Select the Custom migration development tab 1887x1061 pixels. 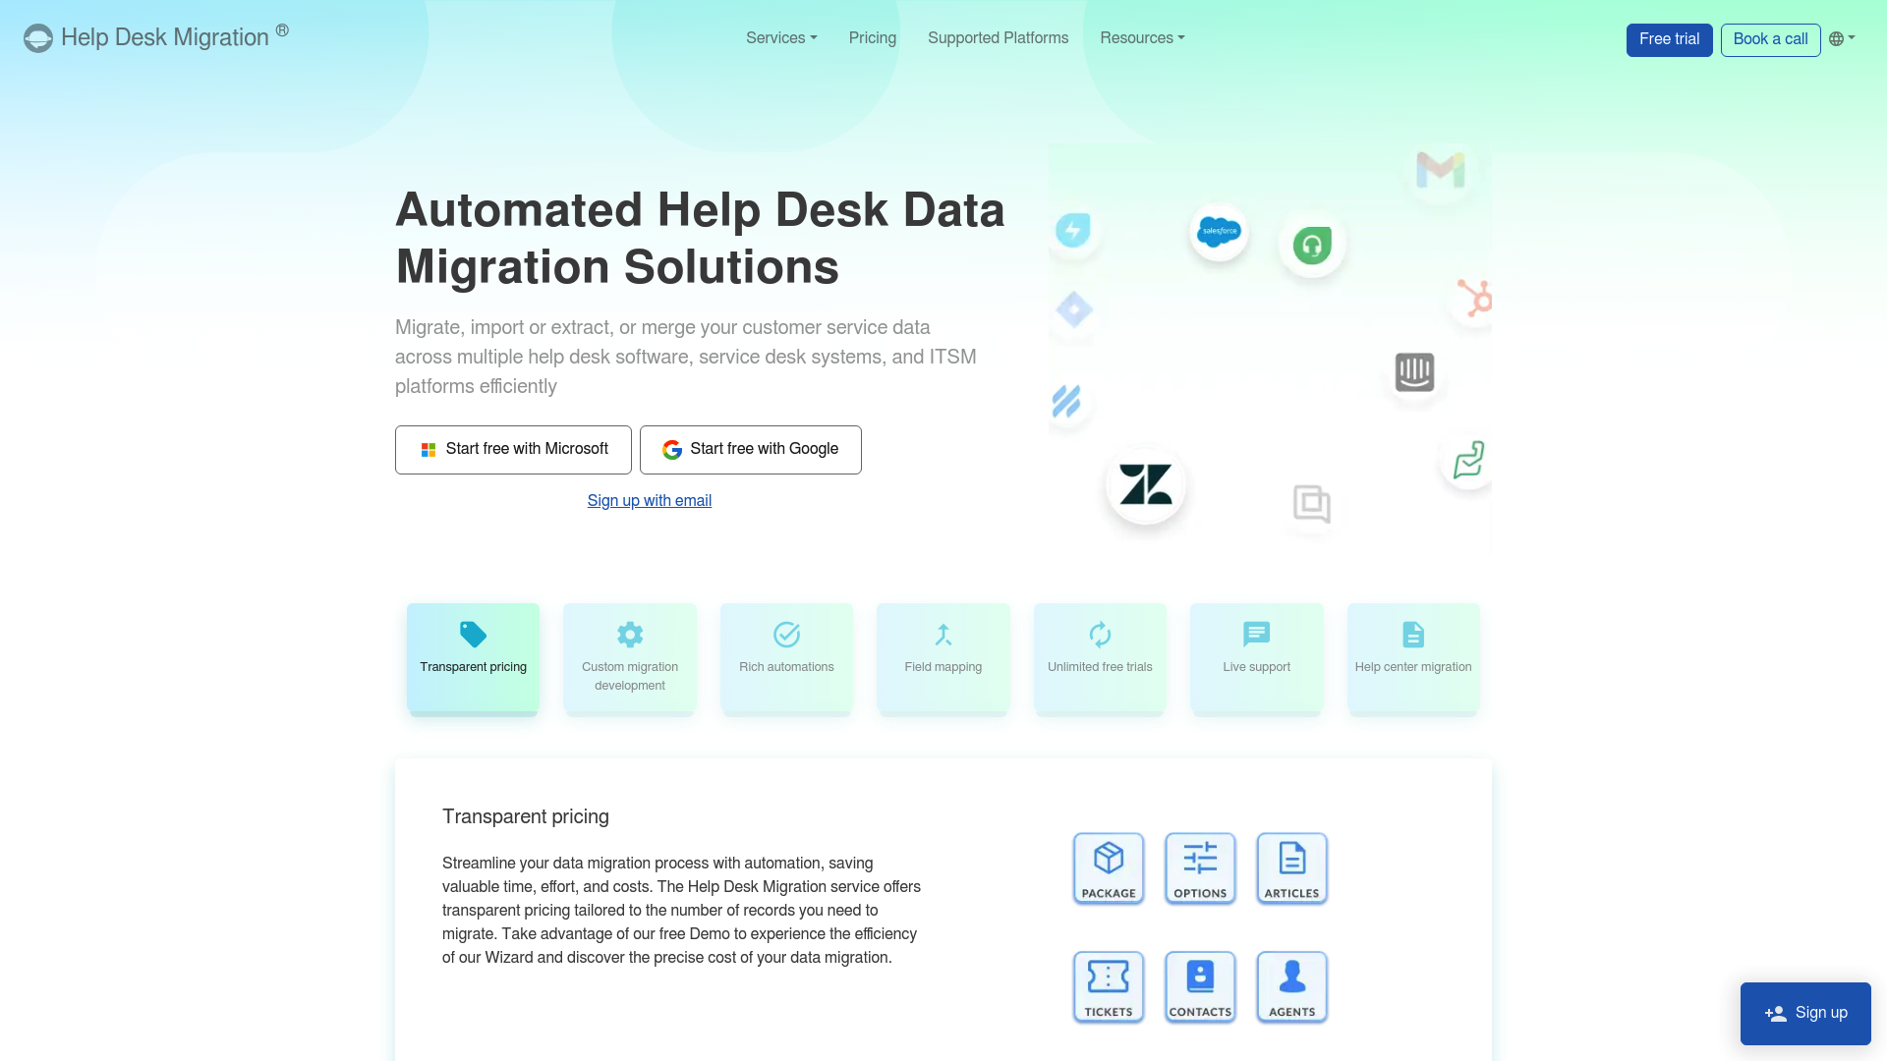tap(630, 657)
